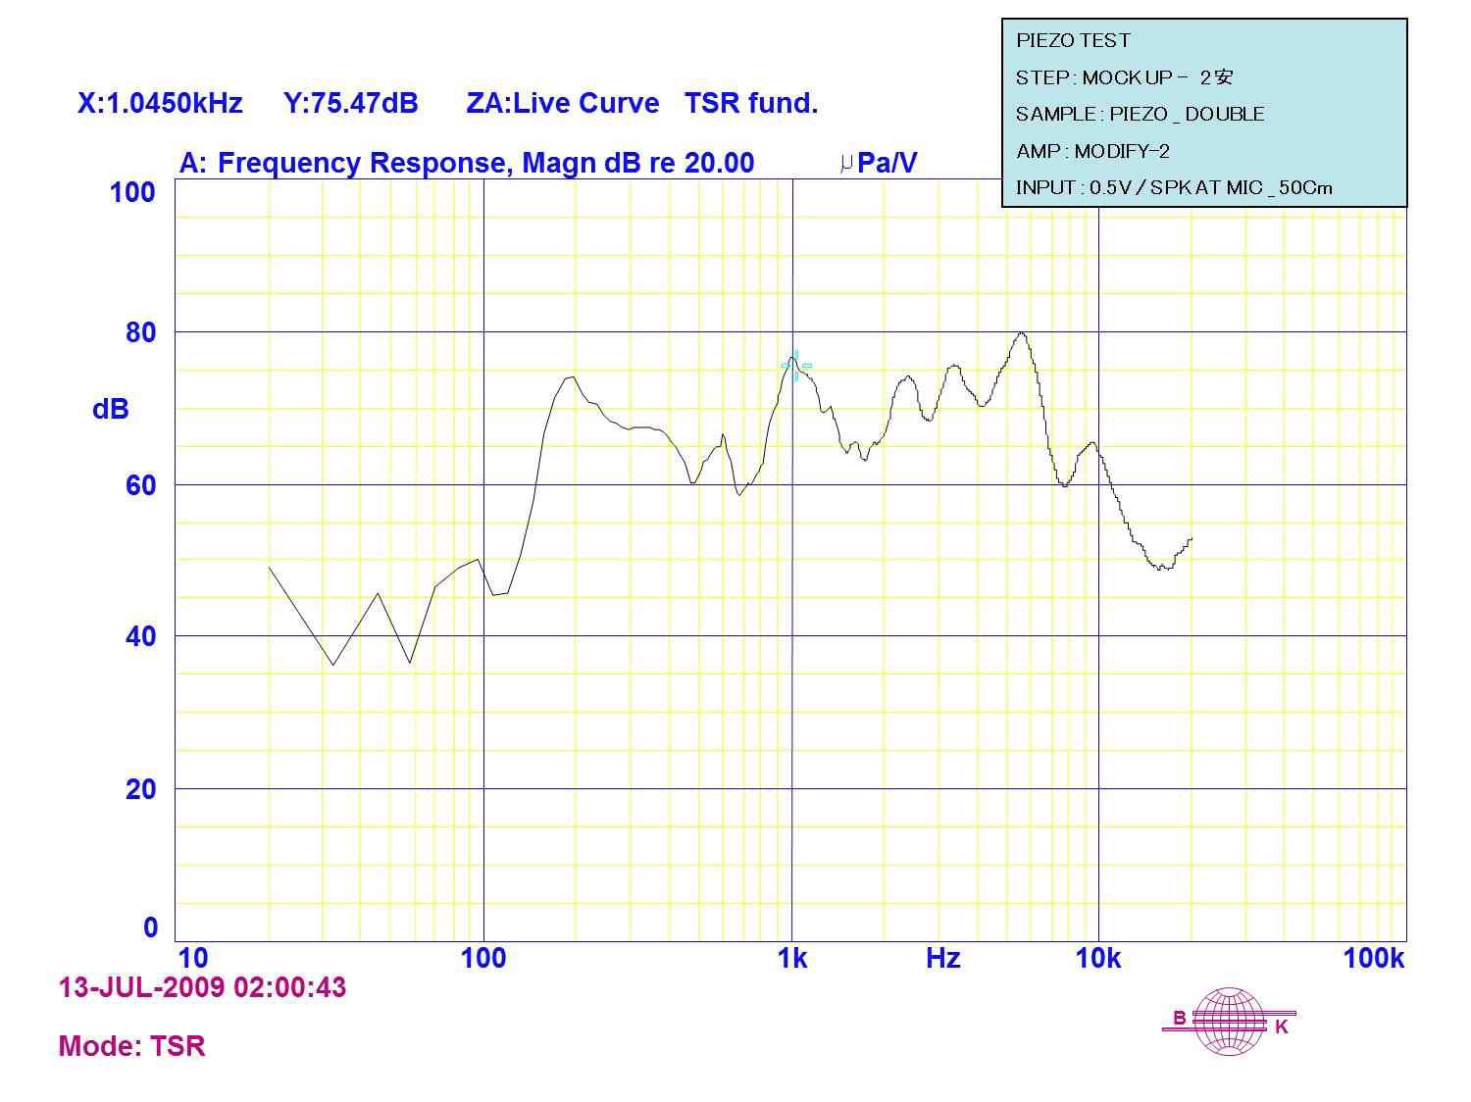Click the B&K globe logo
Image resolution: width=1471 pixels, height=1102 pixels.
[x=1230, y=1022]
